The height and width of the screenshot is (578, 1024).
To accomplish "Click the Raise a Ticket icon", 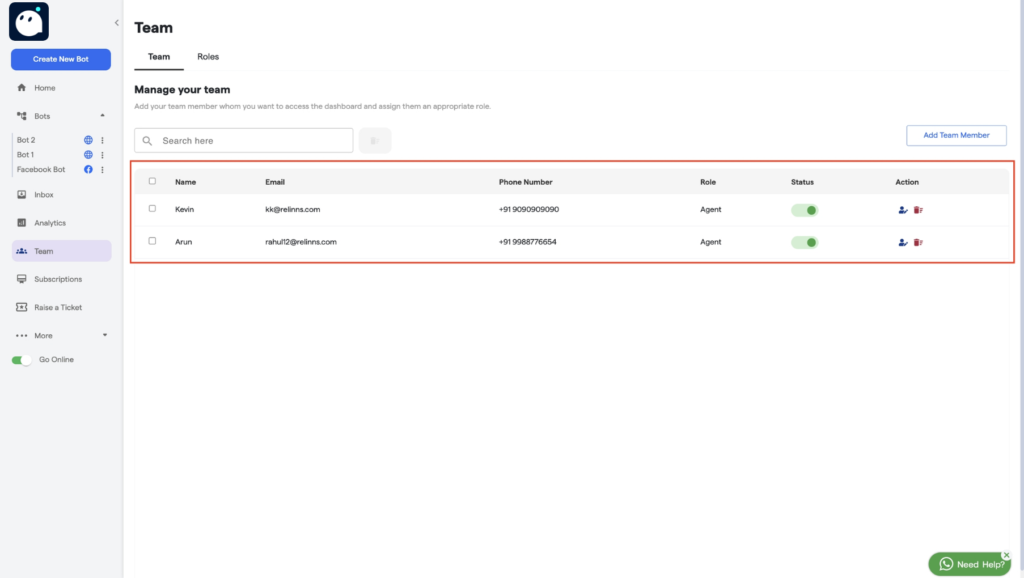I will click(x=22, y=307).
